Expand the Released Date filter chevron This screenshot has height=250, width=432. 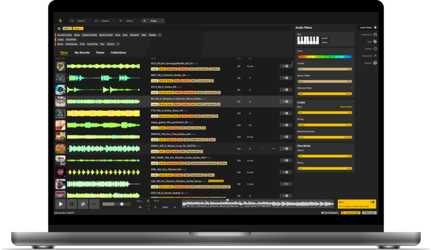point(351,88)
